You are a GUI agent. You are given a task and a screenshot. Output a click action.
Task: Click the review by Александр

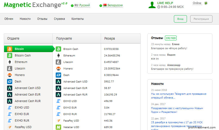coord(172,67)
